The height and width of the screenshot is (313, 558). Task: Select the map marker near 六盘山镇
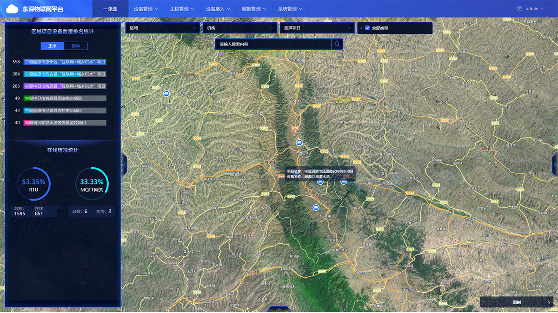299,143
